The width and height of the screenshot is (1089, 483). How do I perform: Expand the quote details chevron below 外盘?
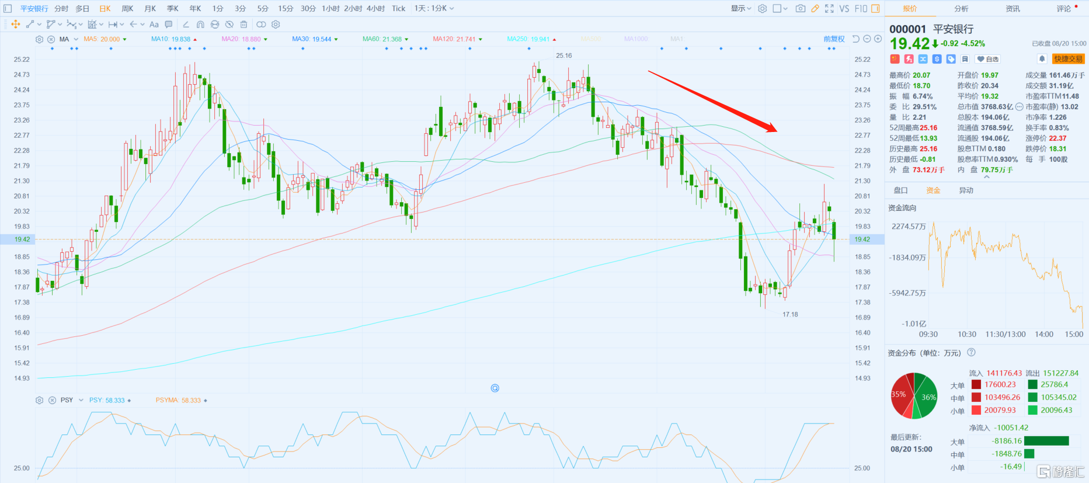pos(987,177)
